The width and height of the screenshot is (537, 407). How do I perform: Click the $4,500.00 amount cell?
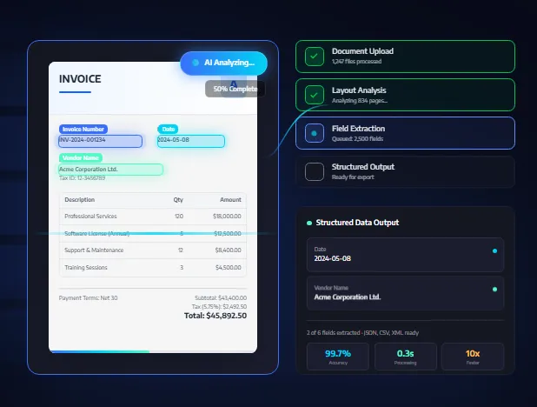click(228, 268)
